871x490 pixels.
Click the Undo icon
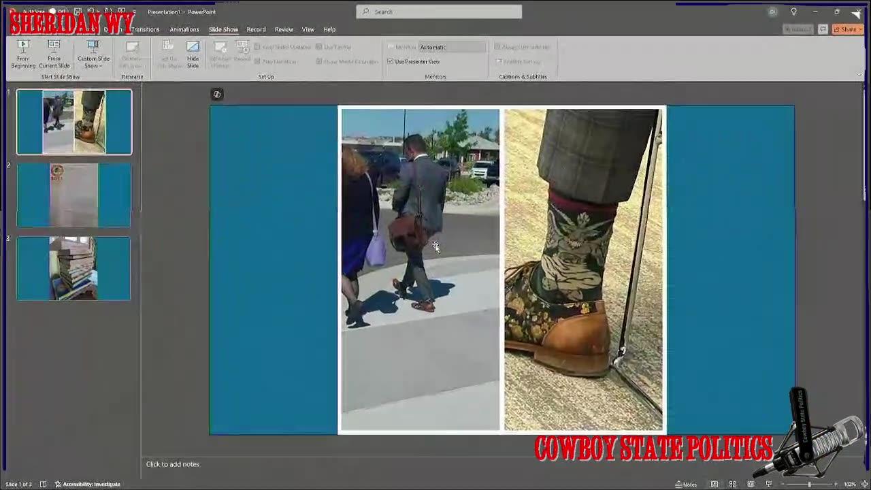tap(91, 12)
